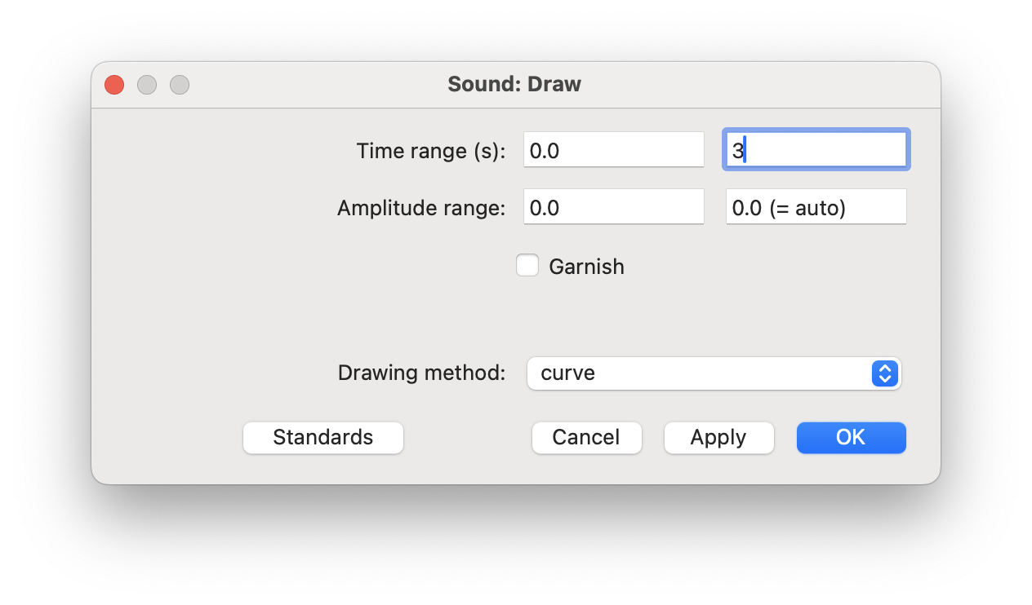Click the Garnish label text

(x=586, y=267)
